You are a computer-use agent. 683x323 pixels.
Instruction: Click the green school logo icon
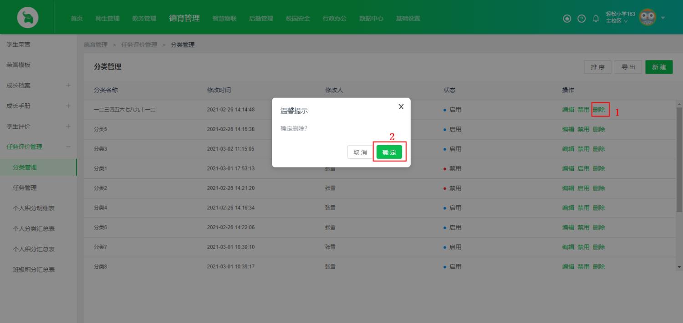[27, 17]
